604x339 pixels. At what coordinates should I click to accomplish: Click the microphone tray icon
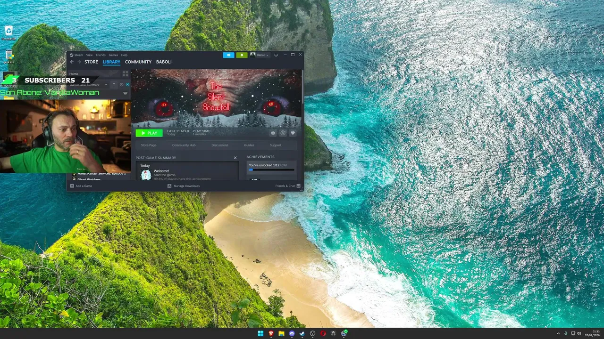[x=566, y=333]
